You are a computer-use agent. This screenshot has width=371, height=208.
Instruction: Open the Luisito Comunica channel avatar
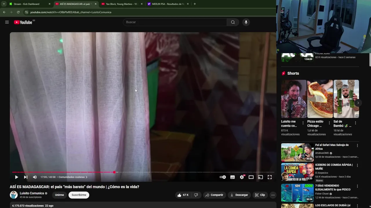(14, 195)
